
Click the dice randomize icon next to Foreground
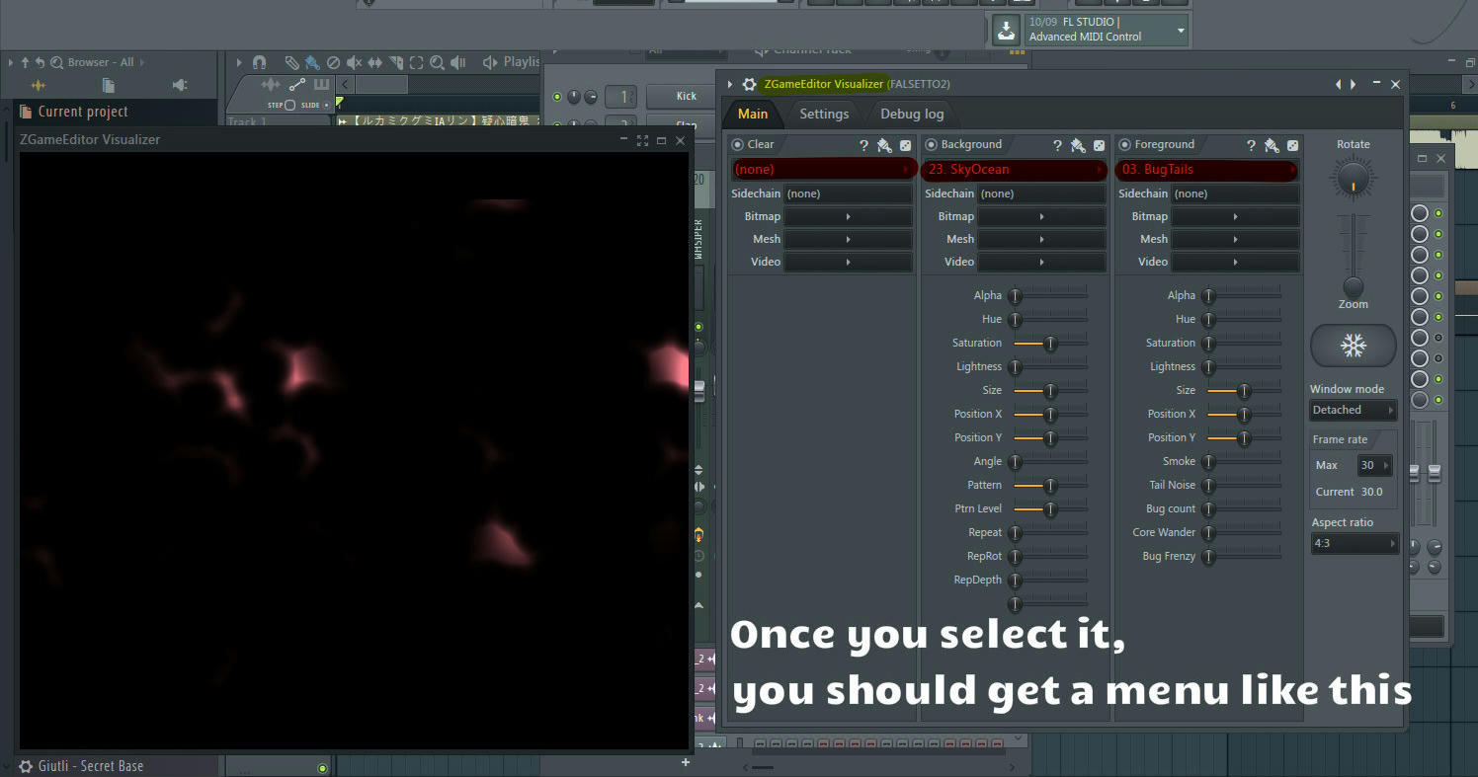click(x=1292, y=144)
